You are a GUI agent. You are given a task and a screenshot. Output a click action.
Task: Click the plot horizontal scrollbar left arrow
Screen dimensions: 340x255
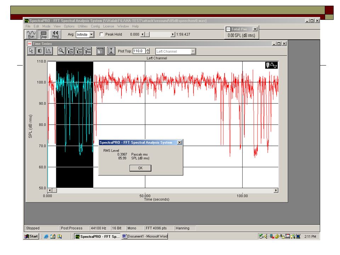click(x=50, y=191)
